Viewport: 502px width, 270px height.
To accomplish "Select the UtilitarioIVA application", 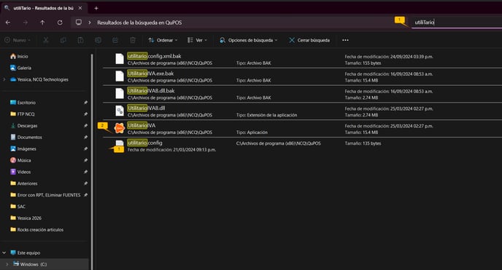I will click(x=302, y=129).
